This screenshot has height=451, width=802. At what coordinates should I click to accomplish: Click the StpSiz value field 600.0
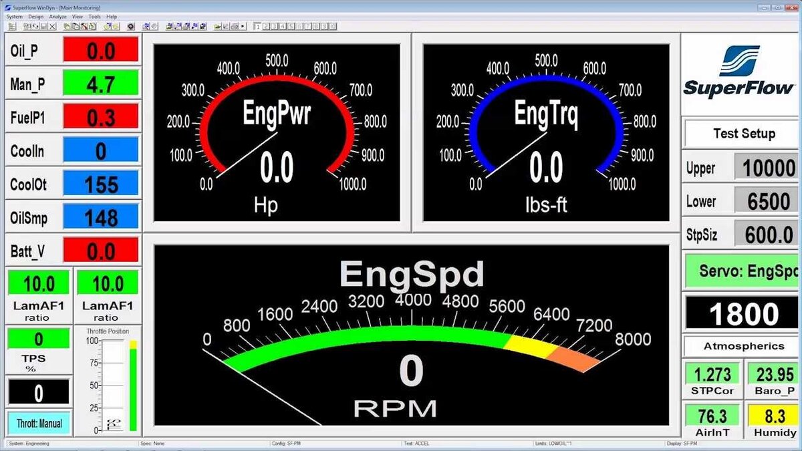pyautogui.click(x=768, y=234)
